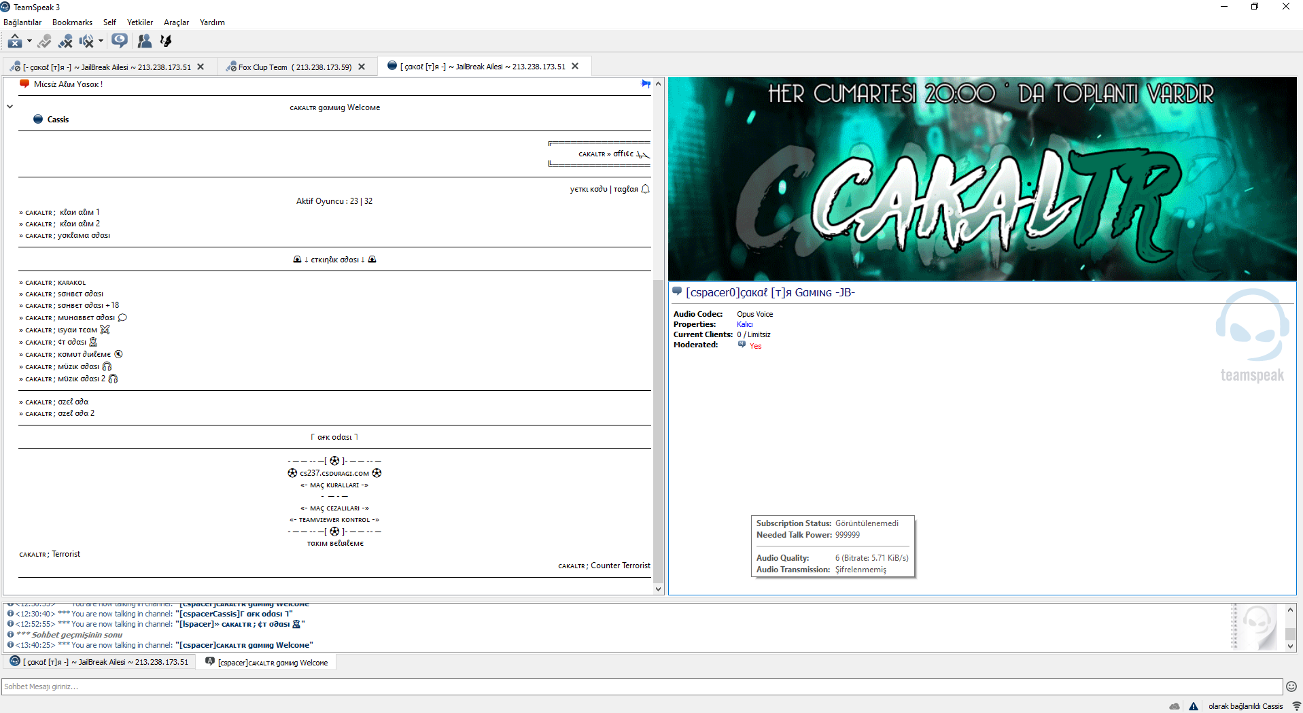1303x713 pixels.
Task: Click the connection quality icon in status bar
Action: (1296, 706)
